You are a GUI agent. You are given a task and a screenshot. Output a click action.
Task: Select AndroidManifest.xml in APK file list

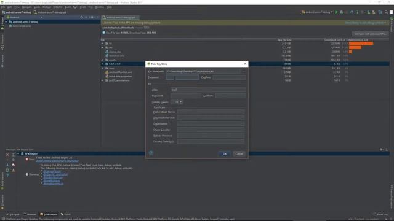(x=121, y=72)
